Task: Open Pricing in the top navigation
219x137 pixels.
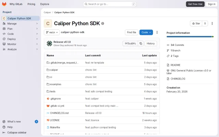Action: (31, 4)
